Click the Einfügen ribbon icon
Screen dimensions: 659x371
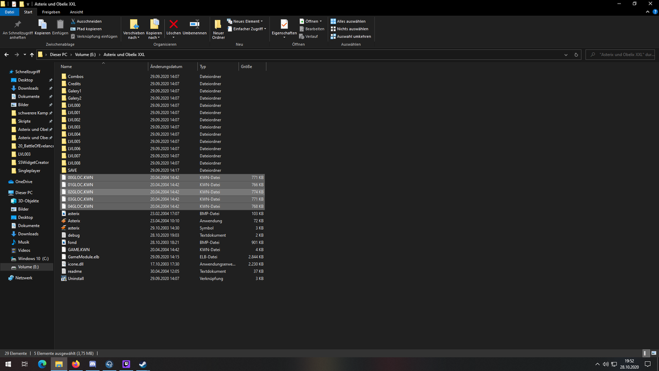(60, 27)
